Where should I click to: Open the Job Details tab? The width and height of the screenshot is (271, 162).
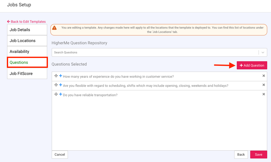click(x=27, y=30)
